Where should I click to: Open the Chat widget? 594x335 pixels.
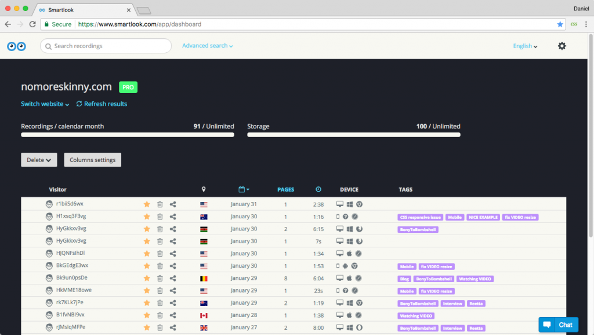(x=559, y=325)
